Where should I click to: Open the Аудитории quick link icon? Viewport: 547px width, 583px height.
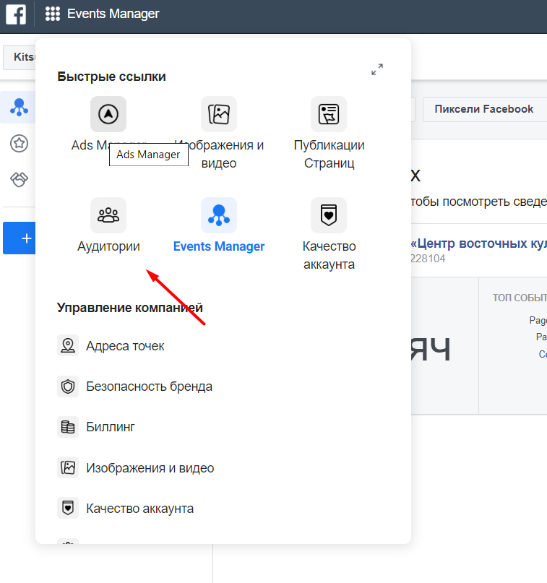[108, 215]
